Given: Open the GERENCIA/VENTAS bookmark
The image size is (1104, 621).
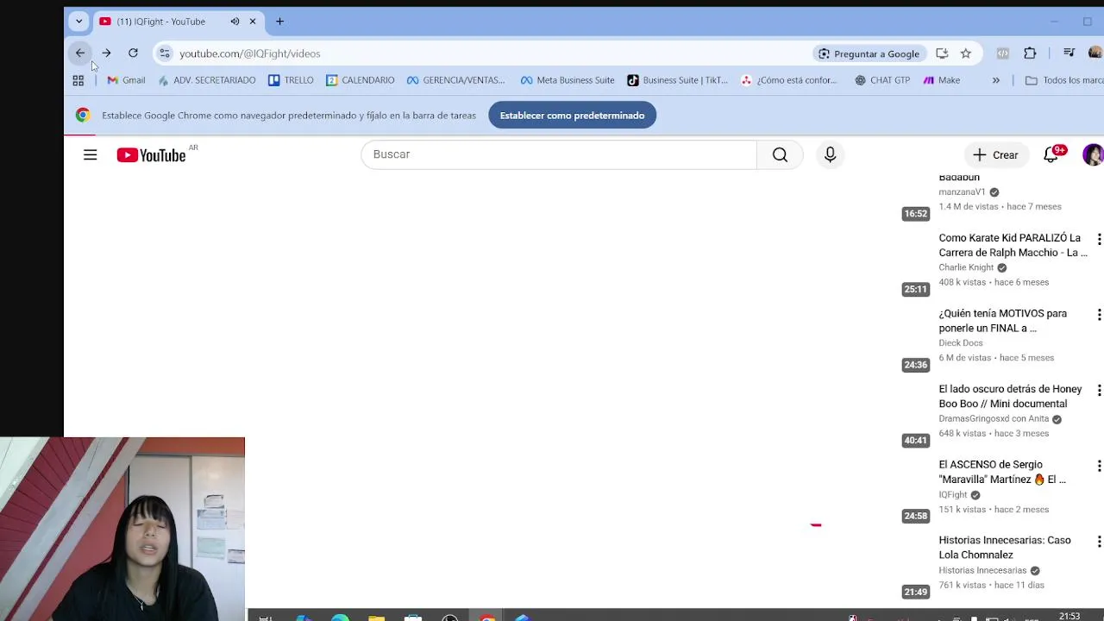Looking at the screenshot, I should point(455,80).
